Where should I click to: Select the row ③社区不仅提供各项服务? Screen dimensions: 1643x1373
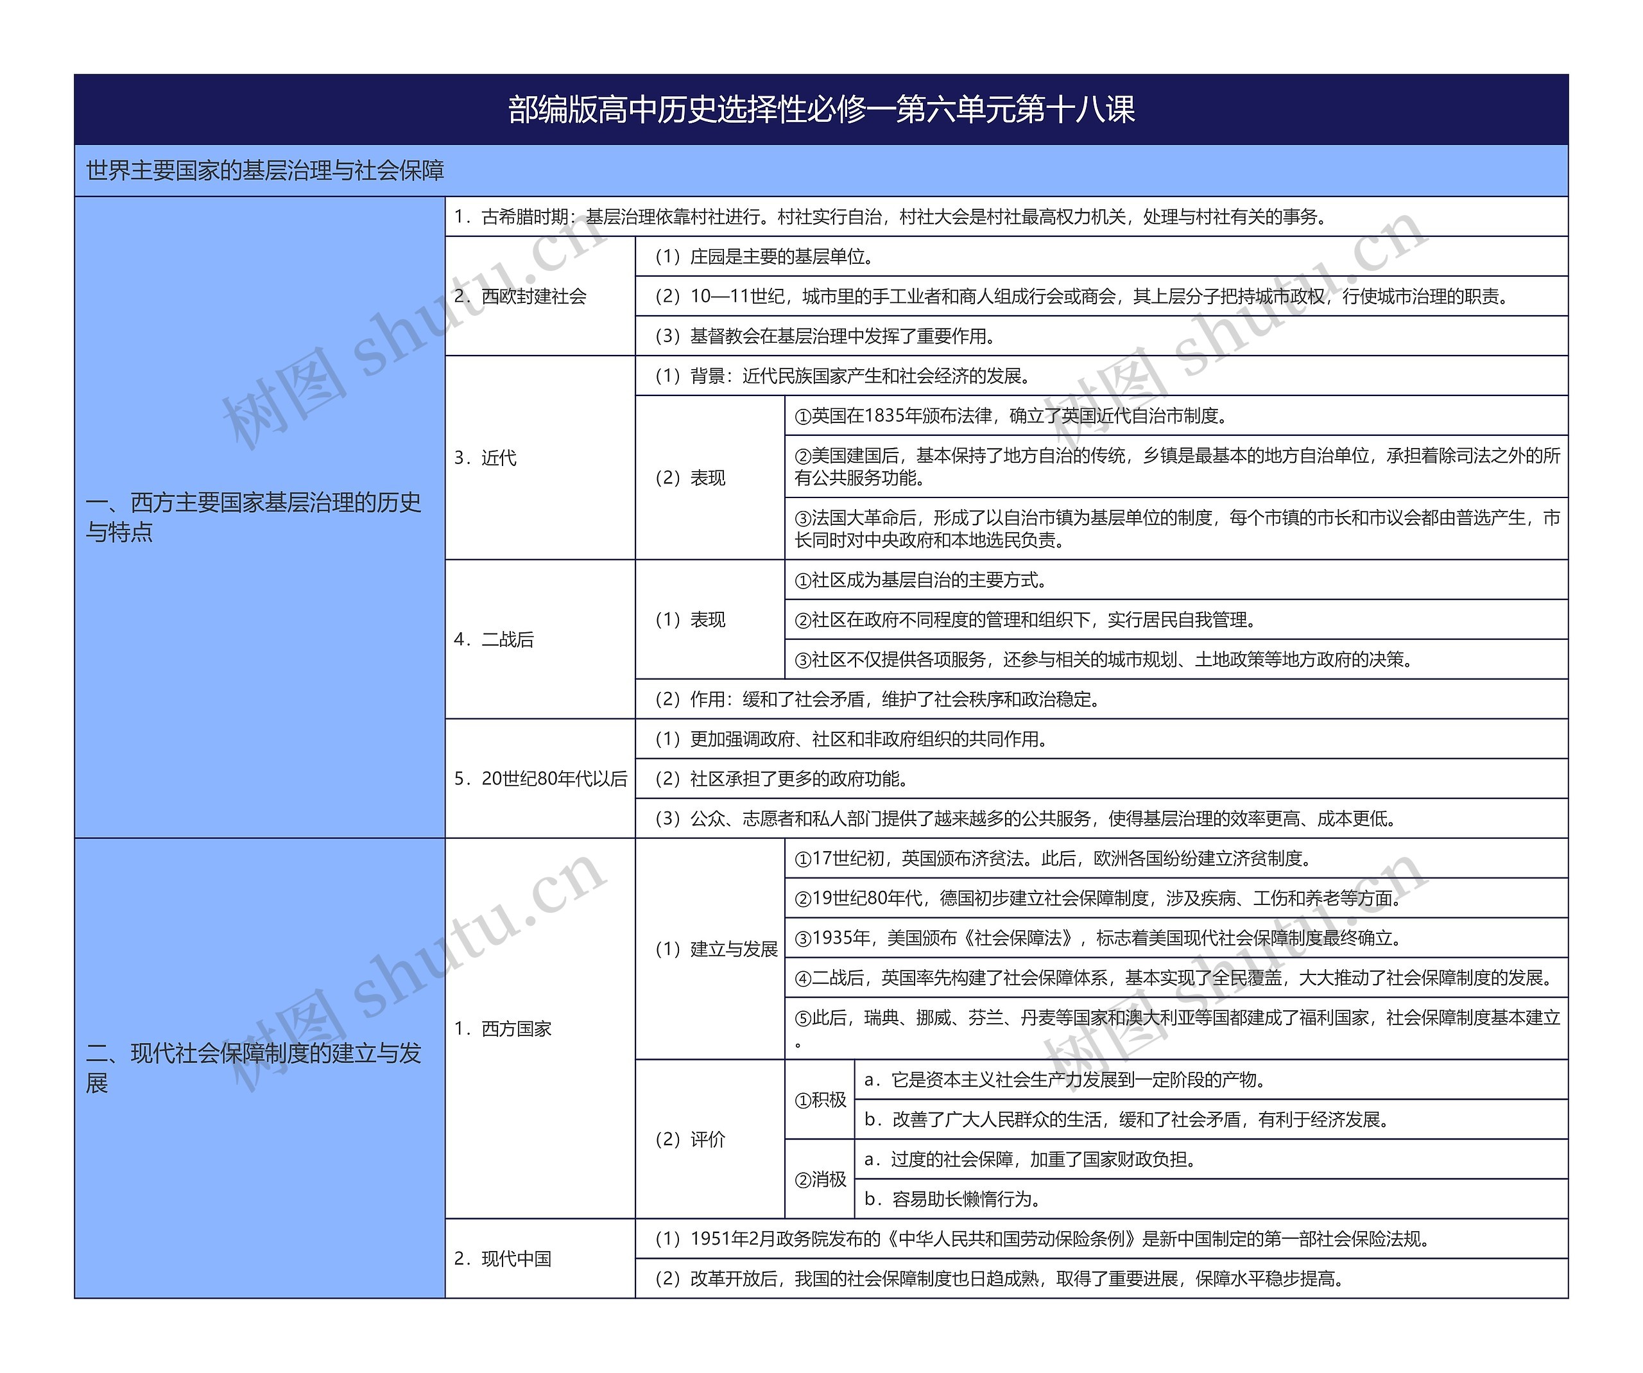(1176, 659)
